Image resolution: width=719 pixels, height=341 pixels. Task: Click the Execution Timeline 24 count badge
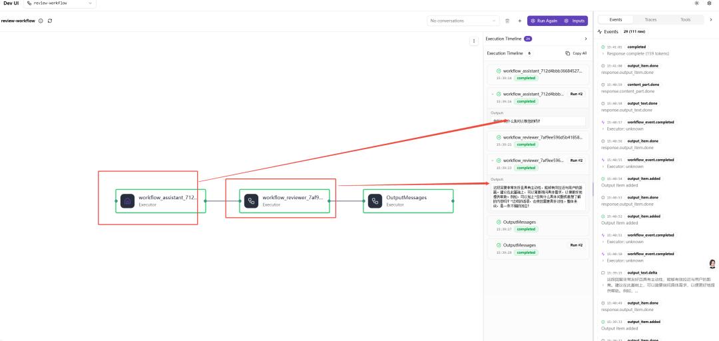click(x=528, y=39)
